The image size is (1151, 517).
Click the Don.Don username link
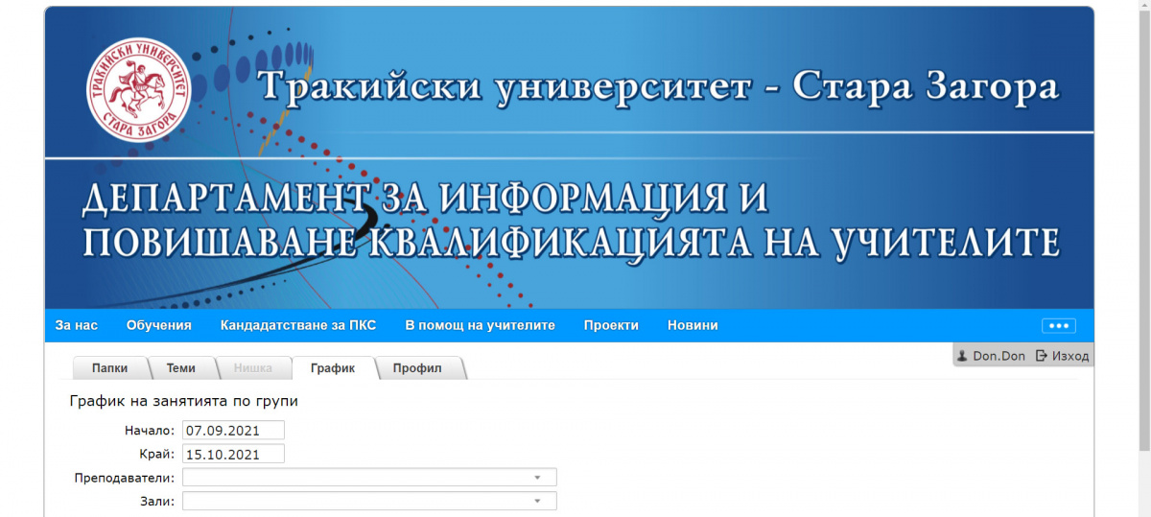[x=998, y=356]
